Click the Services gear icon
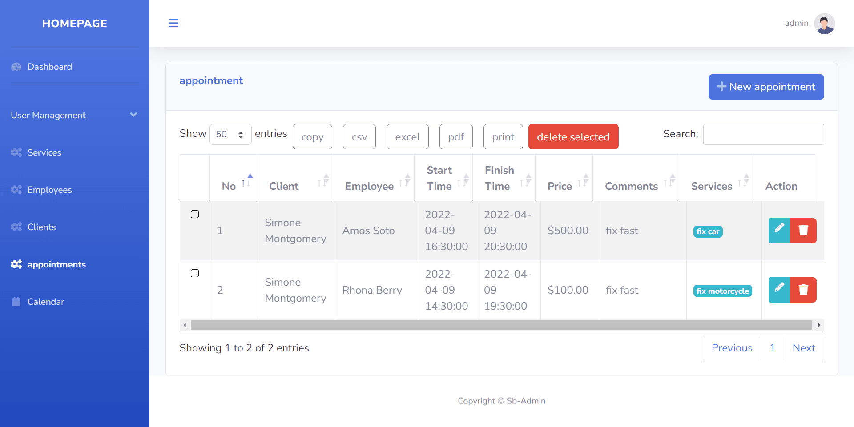 (16, 152)
